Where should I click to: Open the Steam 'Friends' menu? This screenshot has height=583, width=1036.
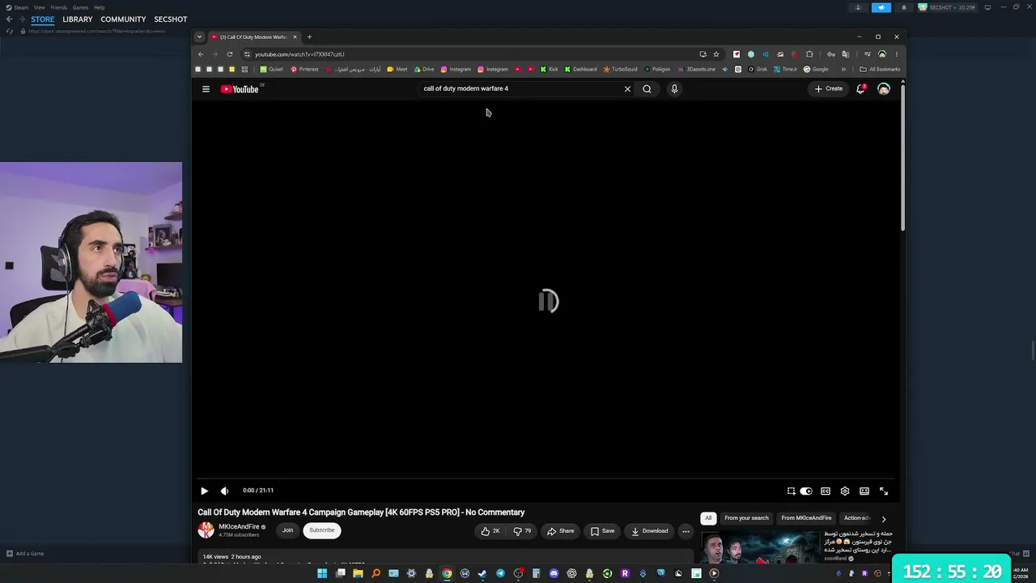click(59, 7)
